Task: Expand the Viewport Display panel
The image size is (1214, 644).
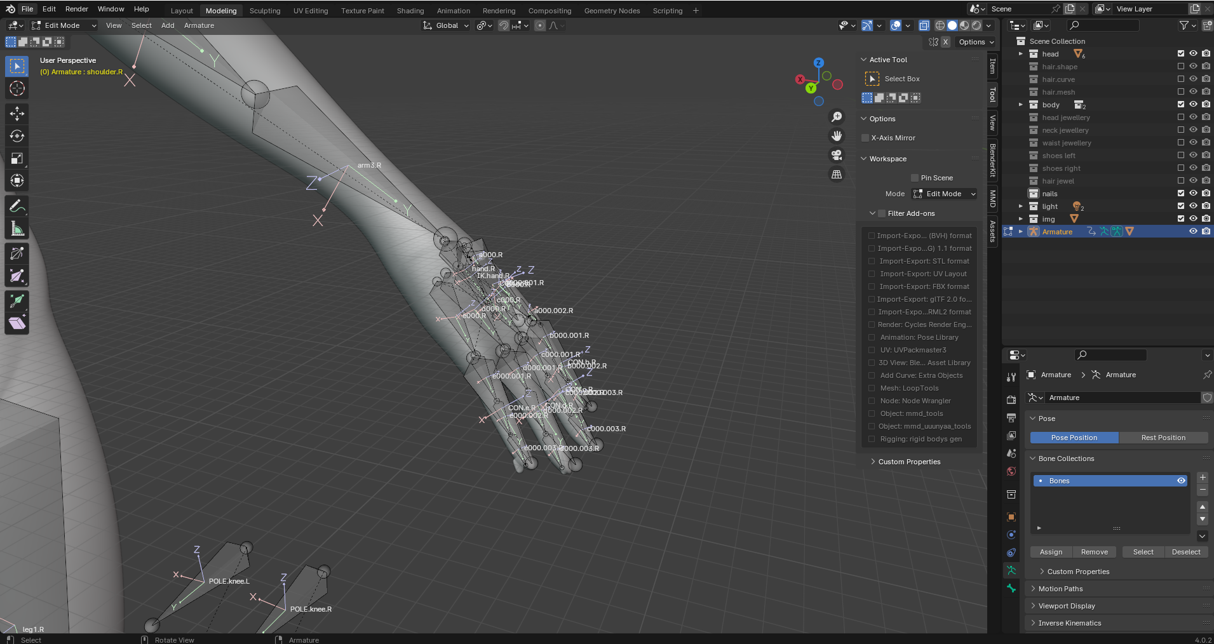Action: pyautogui.click(x=1067, y=606)
